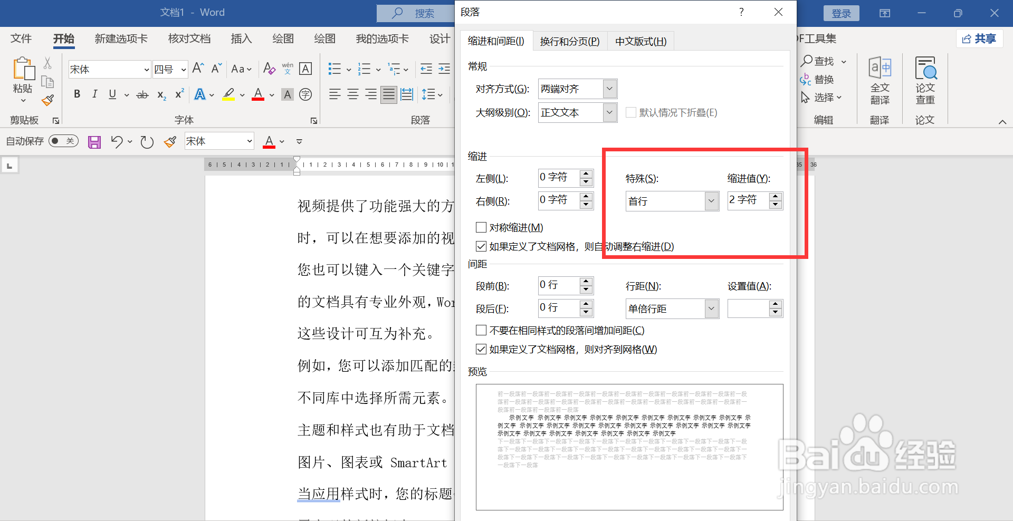Increase font size with grow font icon

[x=198, y=68]
